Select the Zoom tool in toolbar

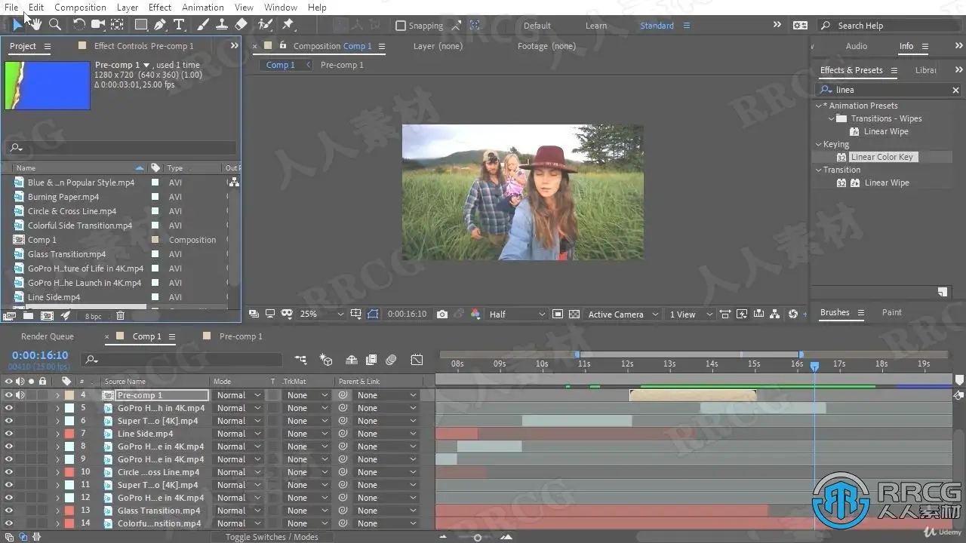pyautogui.click(x=55, y=25)
